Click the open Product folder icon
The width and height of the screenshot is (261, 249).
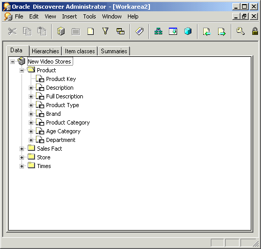[31, 70]
